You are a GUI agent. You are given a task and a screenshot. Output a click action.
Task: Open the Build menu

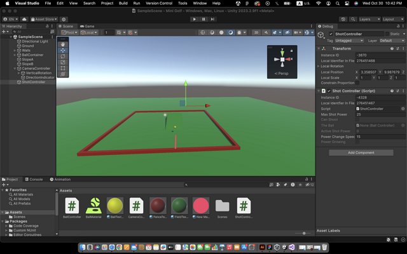123,3
